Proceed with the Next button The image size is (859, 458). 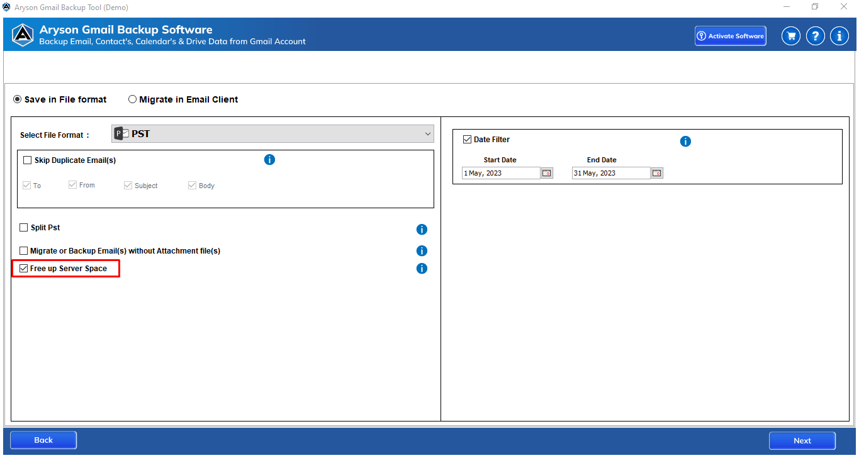pyautogui.click(x=802, y=440)
